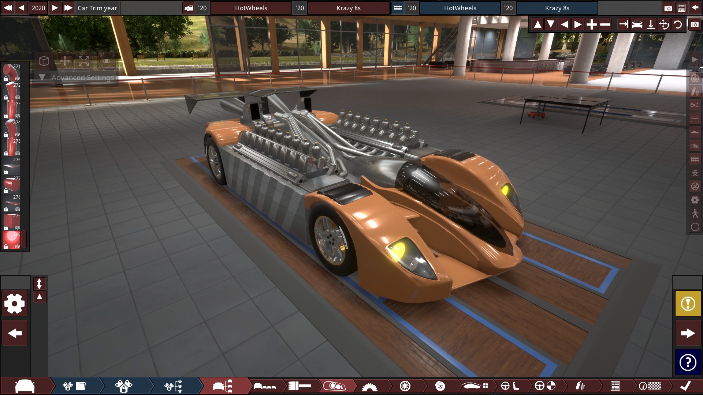Click the reset camera rotation arrow icon
This screenshot has height=395, width=703.
point(678,25)
